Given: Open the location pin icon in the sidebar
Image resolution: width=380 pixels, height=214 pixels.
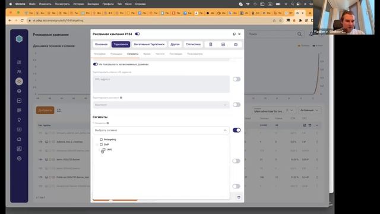Looking at the screenshot, I should [19, 120].
